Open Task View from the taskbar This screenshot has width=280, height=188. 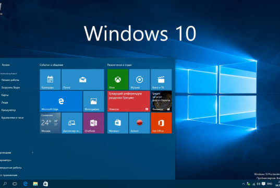click(15, 184)
